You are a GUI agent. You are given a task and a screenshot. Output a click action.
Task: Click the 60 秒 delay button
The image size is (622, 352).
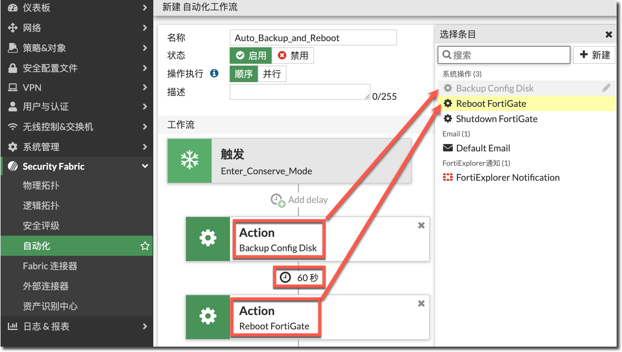(299, 278)
